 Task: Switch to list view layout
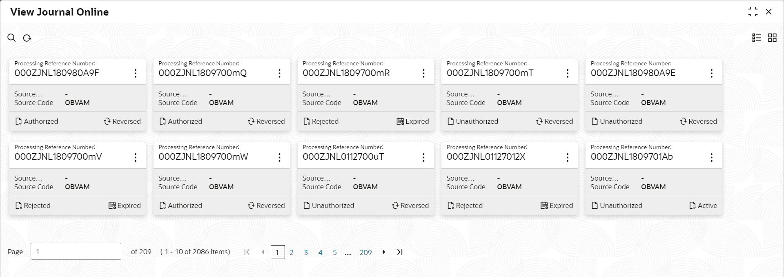pos(756,38)
